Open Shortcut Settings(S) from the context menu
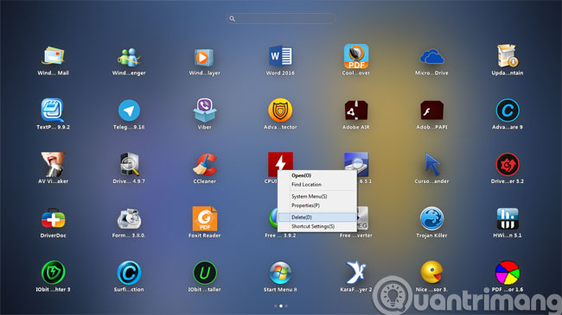This screenshot has height=315, width=562. 317,227
